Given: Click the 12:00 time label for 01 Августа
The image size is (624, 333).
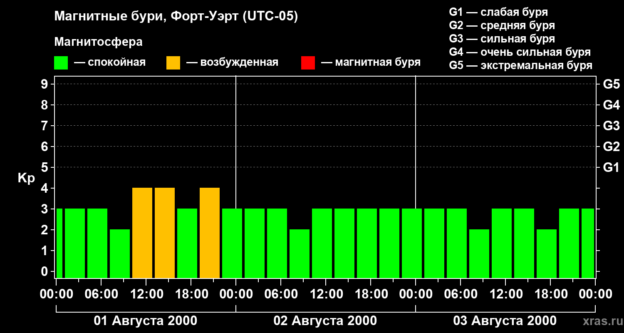Looking at the screenshot, I should (x=146, y=294).
